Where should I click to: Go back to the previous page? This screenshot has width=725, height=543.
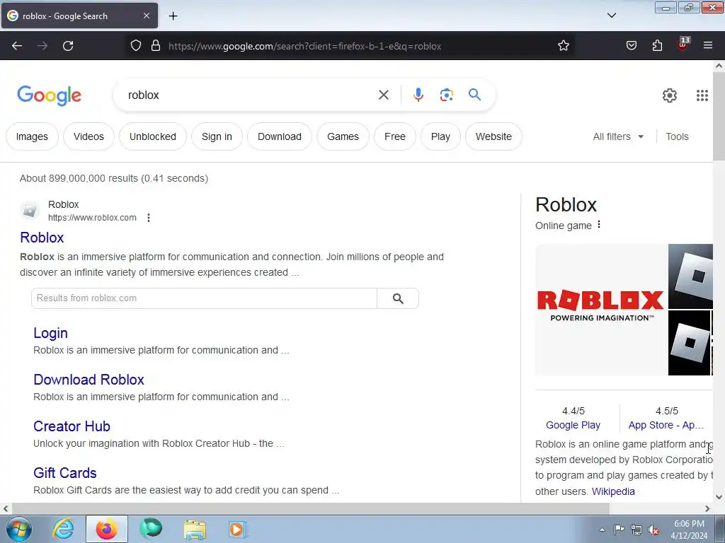17,46
